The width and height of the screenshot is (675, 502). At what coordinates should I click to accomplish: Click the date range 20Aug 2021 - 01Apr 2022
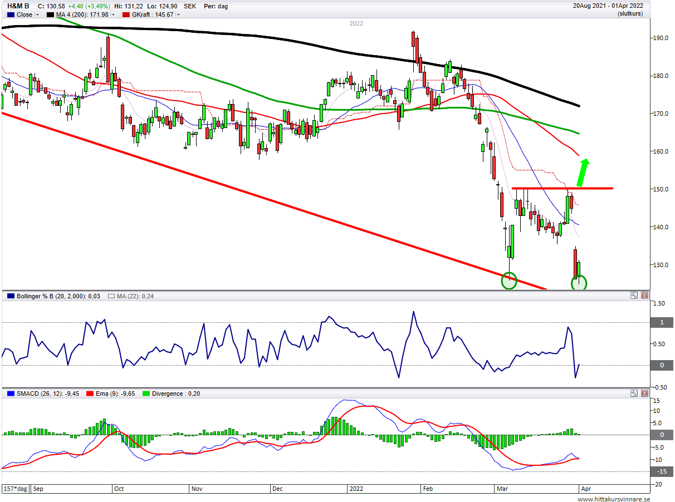[x=608, y=6]
